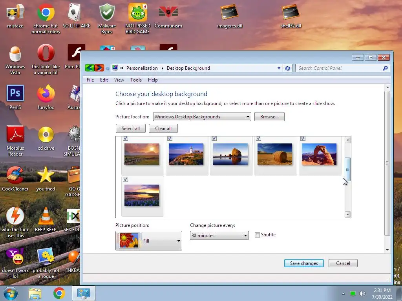Open the Tools menu
This screenshot has width=402, height=301.
[x=136, y=80]
